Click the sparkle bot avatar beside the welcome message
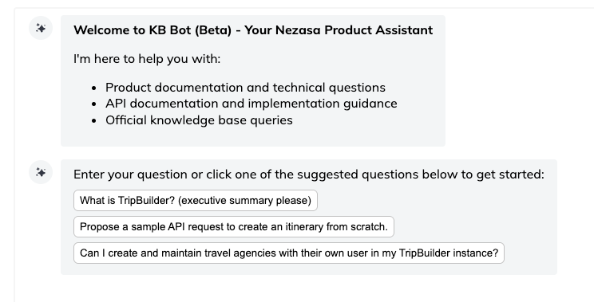 (x=41, y=28)
